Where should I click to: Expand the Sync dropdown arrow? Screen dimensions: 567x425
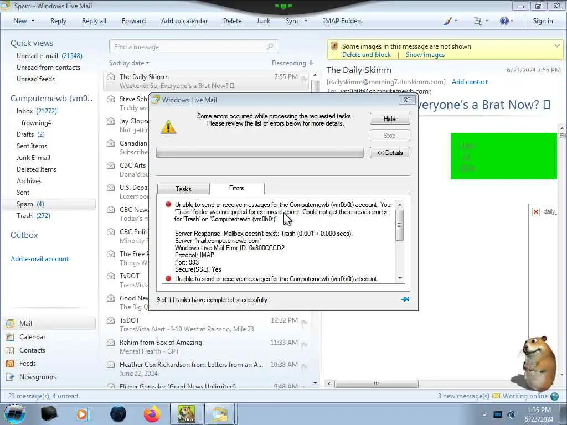tap(306, 21)
